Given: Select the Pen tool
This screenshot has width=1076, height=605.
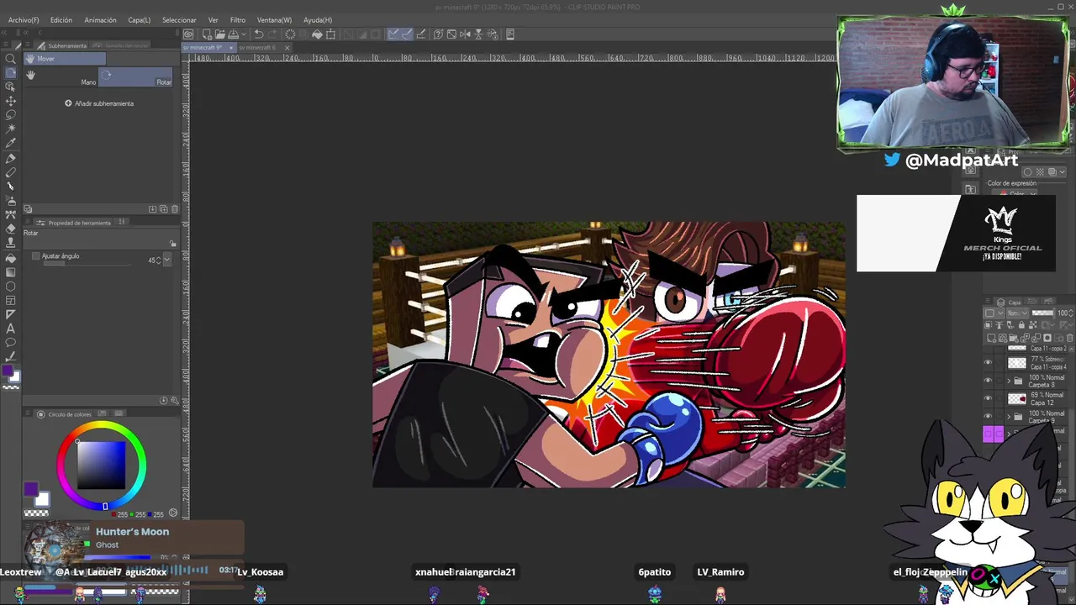Looking at the screenshot, I should 11,158.
